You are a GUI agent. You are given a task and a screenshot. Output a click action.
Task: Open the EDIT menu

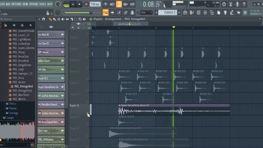coord(3,4)
